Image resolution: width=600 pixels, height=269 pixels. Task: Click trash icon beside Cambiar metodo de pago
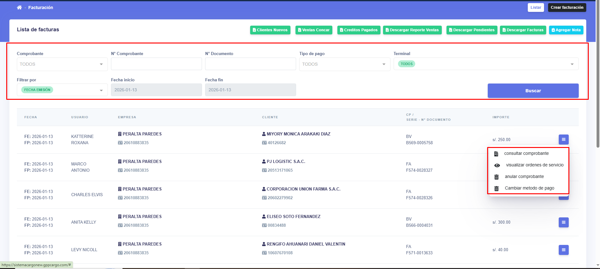coord(496,188)
